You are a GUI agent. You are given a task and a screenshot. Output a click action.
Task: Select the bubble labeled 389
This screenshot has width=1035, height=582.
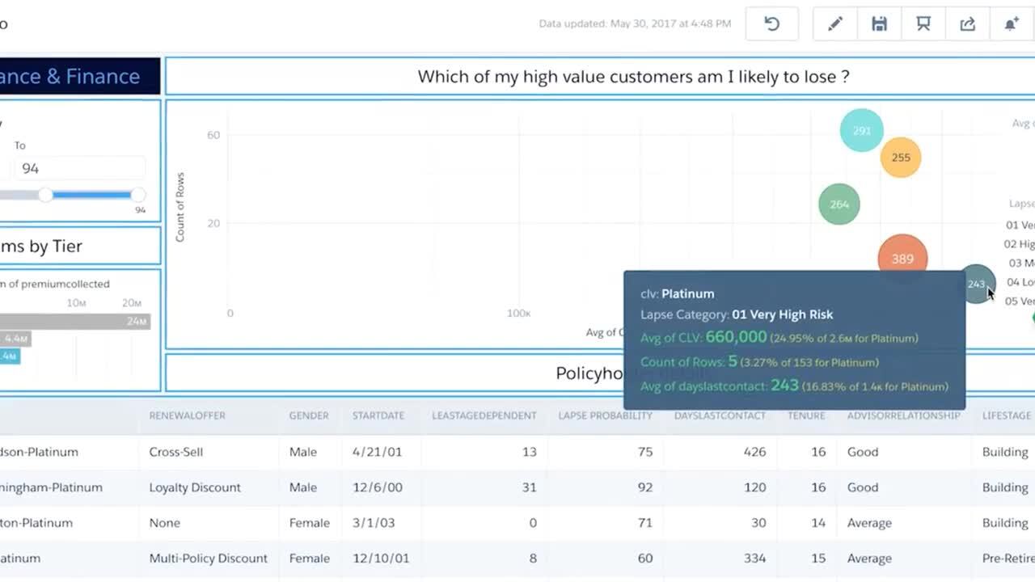[x=902, y=257]
